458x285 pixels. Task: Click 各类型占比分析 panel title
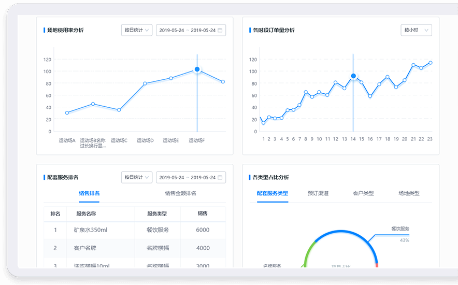click(271, 177)
